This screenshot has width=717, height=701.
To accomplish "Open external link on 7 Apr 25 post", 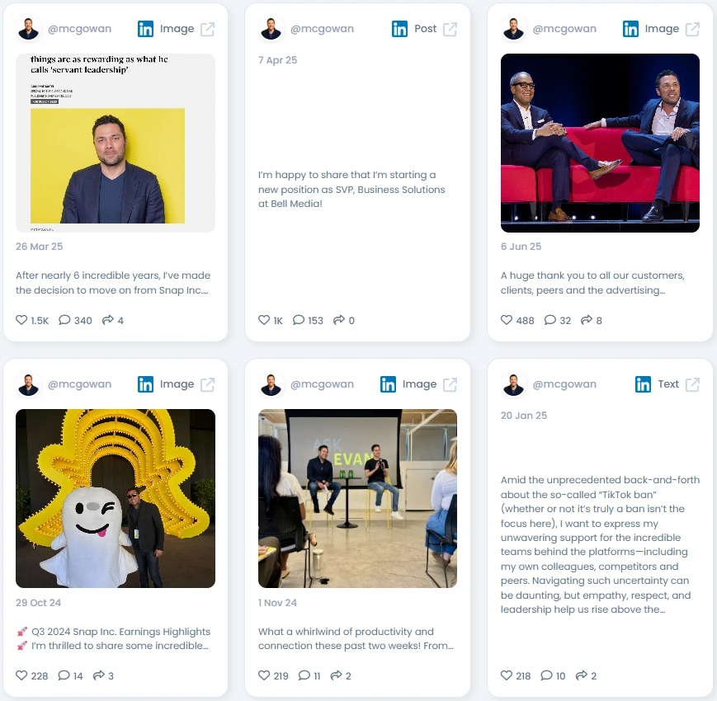I will (x=450, y=29).
